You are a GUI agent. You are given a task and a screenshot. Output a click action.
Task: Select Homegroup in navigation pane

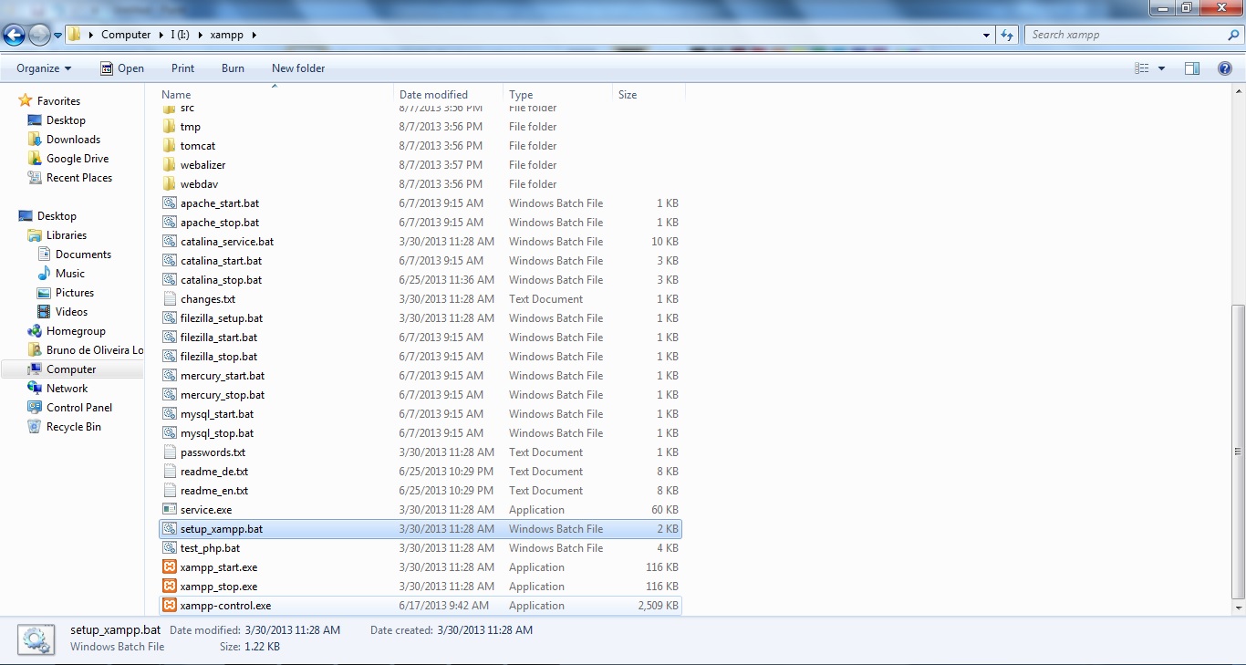[x=76, y=331]
